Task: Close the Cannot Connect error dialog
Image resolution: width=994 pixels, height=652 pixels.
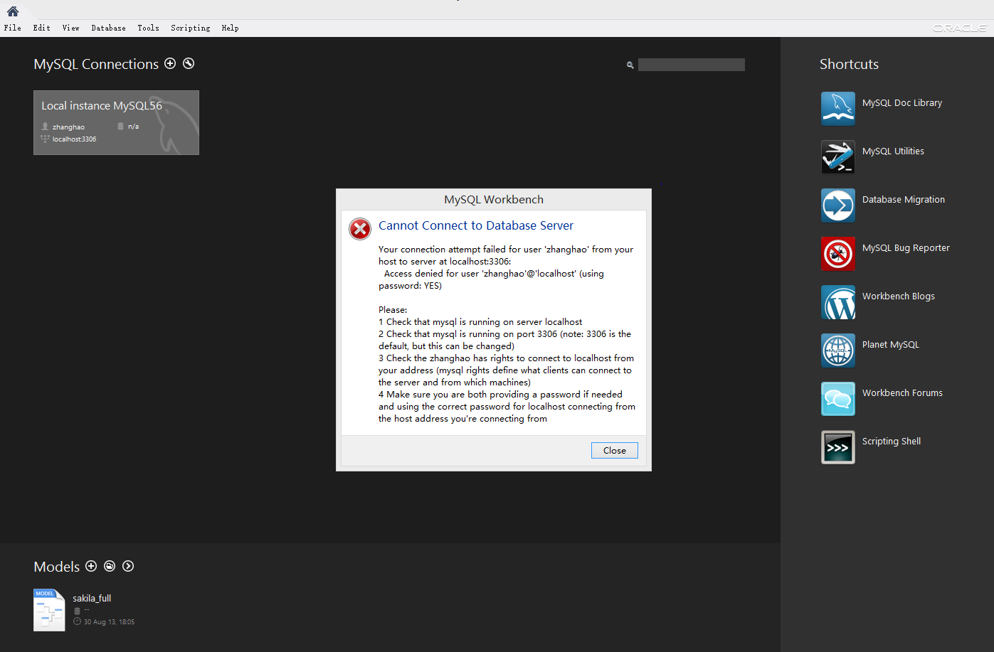Action: click(615, 450)
